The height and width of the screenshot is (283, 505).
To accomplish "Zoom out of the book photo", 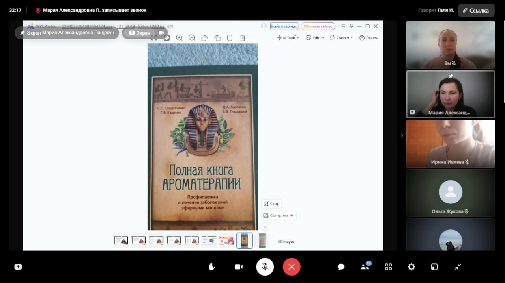I will tap(192, 38).
